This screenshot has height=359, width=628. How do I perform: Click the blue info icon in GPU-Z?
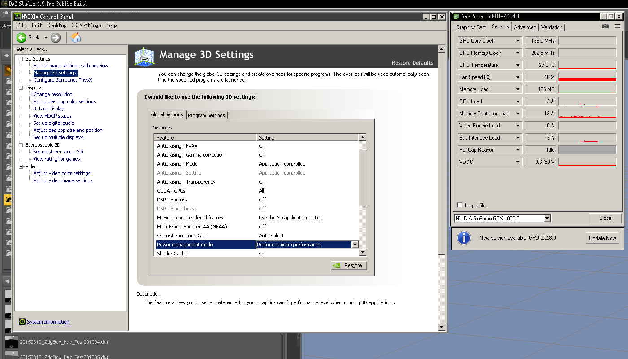click(x=463, y=238)
